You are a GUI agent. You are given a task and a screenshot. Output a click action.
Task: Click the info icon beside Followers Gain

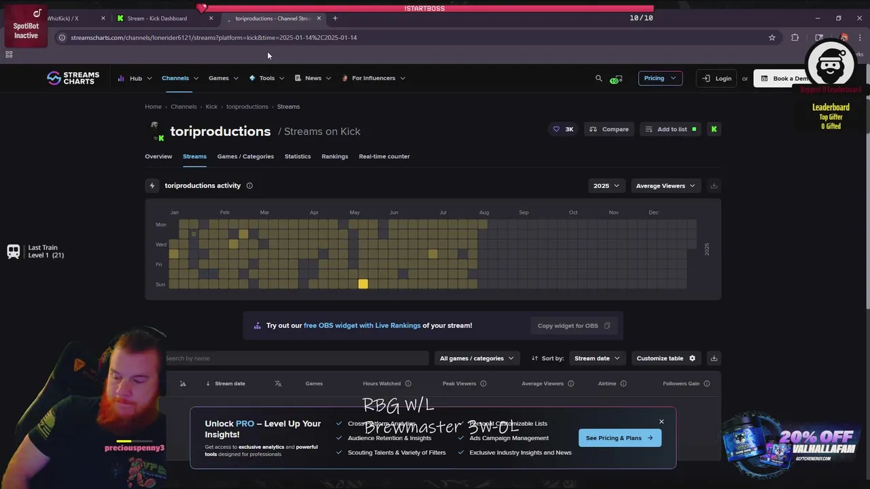[707, 384]
